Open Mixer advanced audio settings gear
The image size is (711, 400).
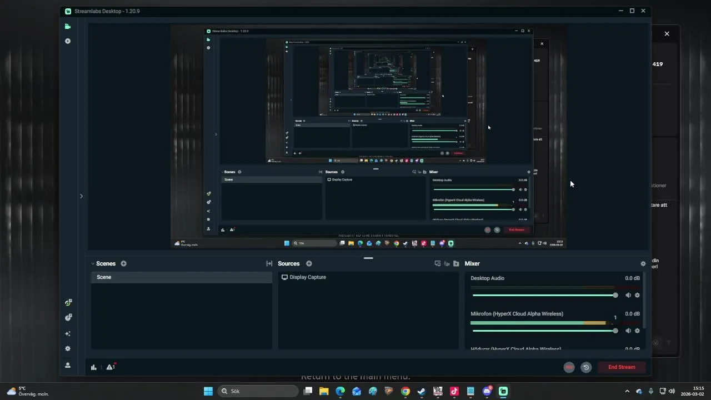tap(643, 264)
